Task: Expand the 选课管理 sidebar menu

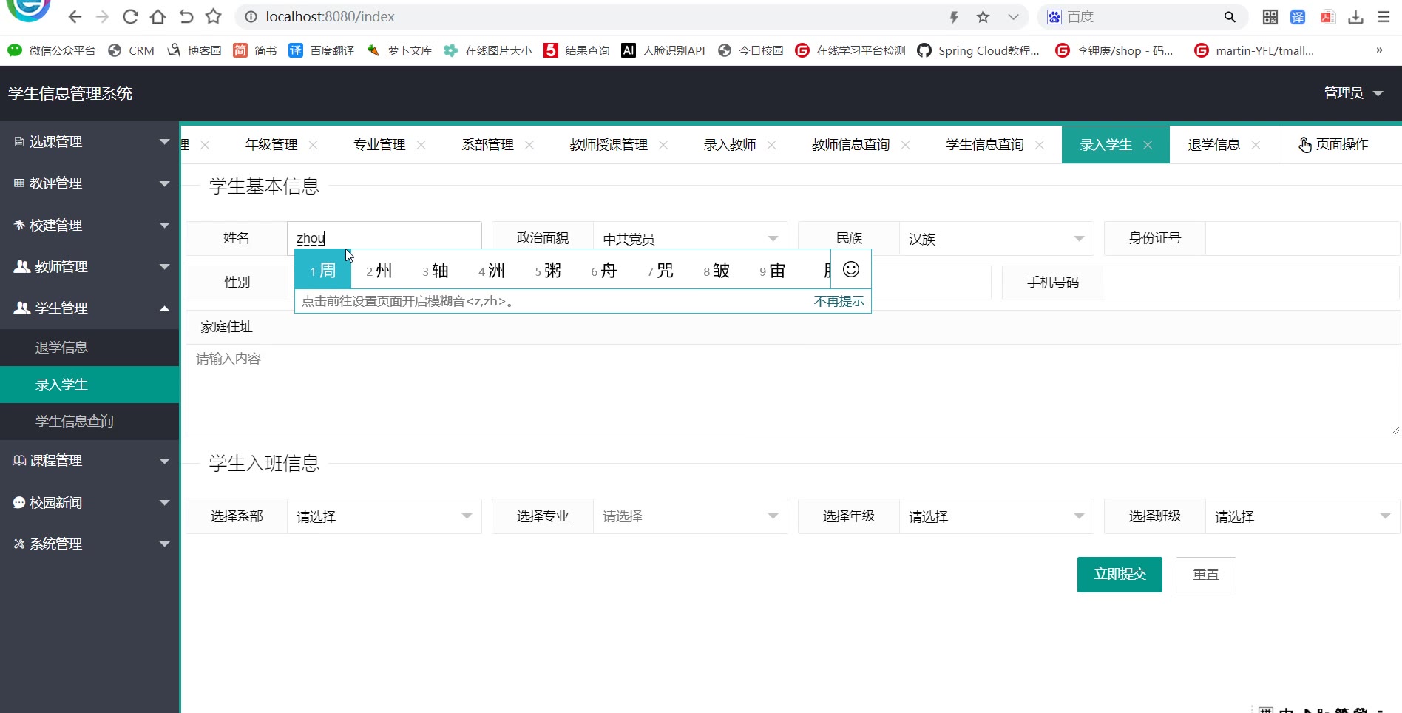Action: pyautogui.click(x=89, y=141)
